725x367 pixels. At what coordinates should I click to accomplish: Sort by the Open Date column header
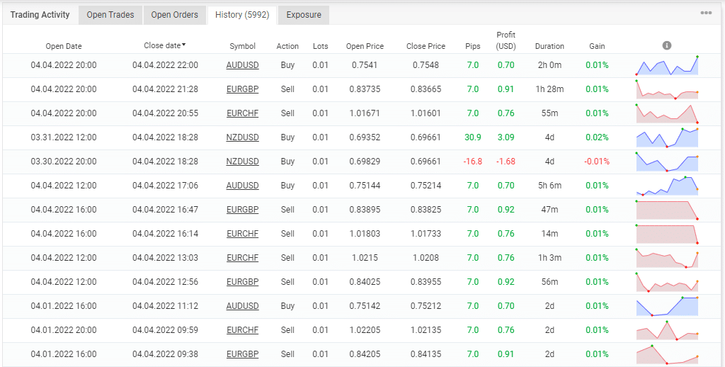point(64,46)
